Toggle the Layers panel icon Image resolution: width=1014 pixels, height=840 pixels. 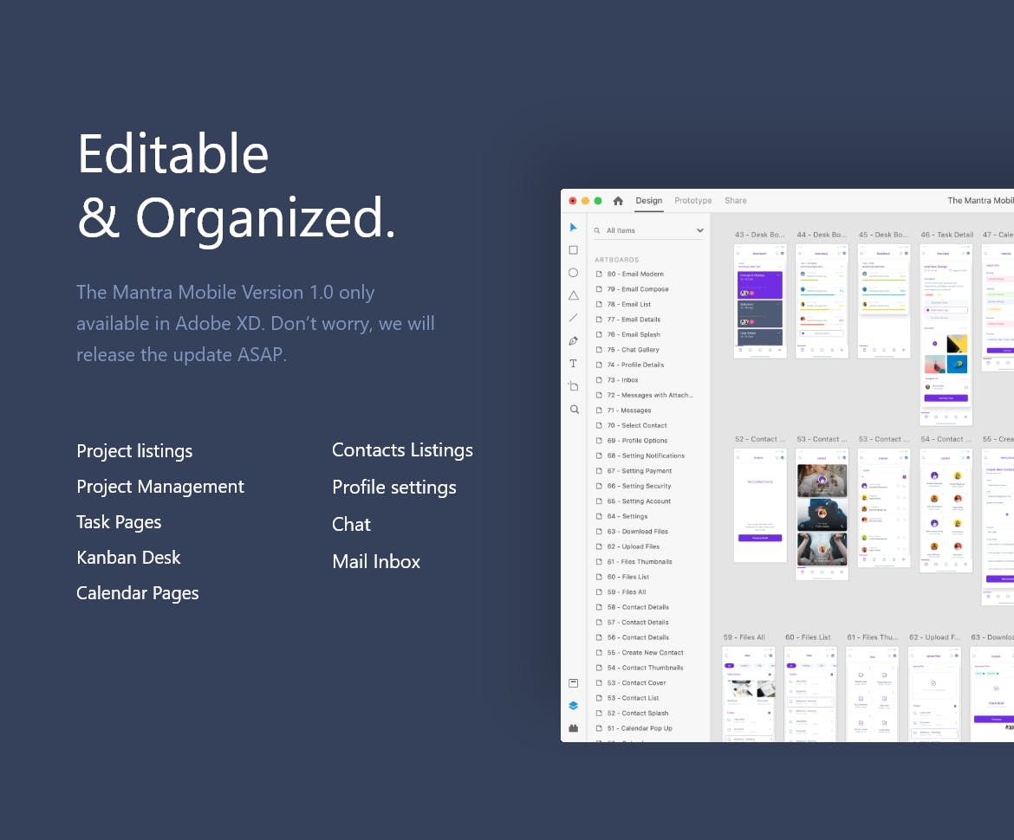573,706
